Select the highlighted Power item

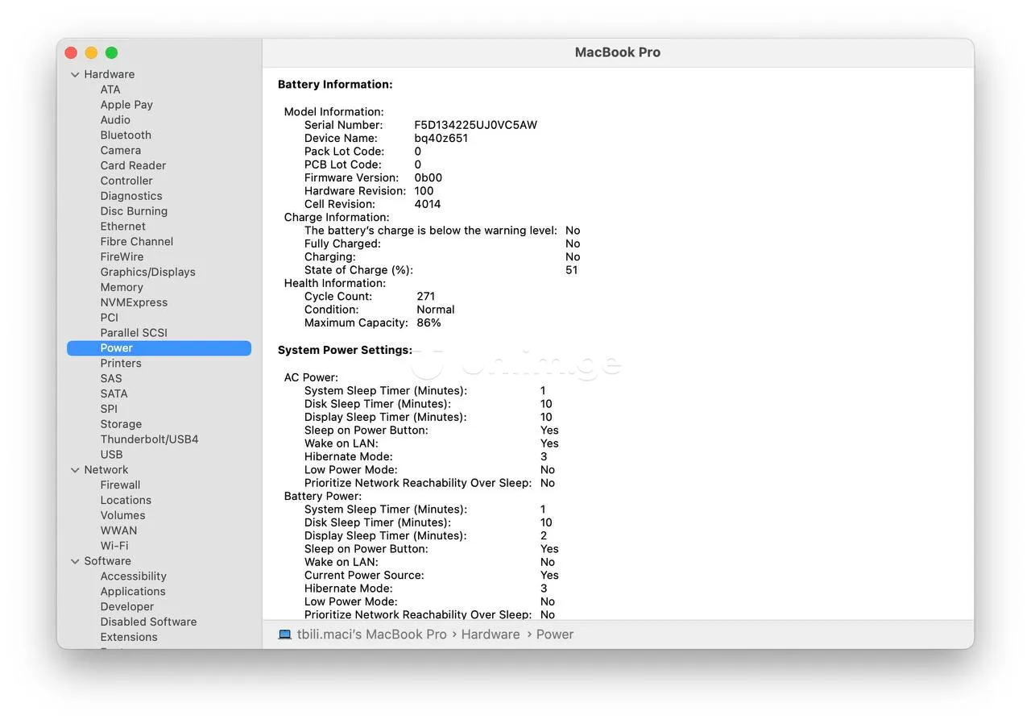[x=117, y=348]
